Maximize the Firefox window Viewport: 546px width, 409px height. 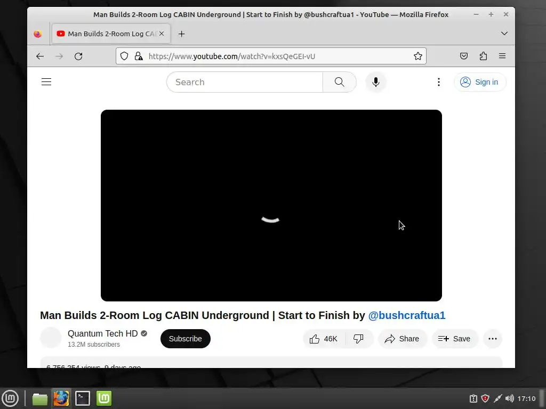491,14
